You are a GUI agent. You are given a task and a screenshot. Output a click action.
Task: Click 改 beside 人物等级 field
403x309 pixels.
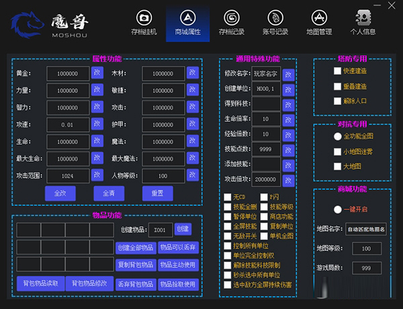193,175
